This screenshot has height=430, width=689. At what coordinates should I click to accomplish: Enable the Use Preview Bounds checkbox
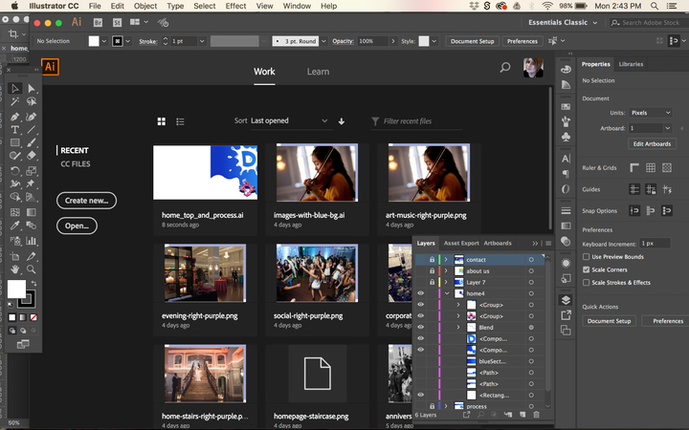coord(587,257)
